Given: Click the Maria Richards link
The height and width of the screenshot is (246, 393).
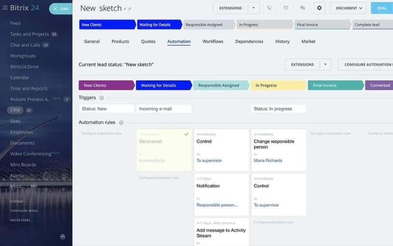Looking at the screenshot, I should click(268, 160).
